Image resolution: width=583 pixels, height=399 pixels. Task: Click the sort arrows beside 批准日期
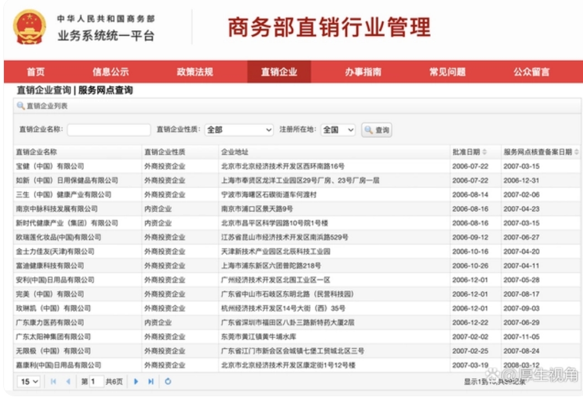pos(484,152)
